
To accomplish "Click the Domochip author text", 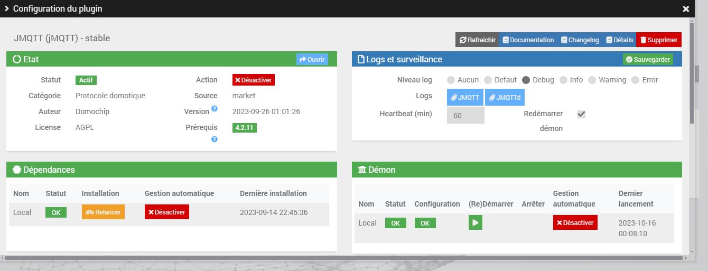I will 92,111.
